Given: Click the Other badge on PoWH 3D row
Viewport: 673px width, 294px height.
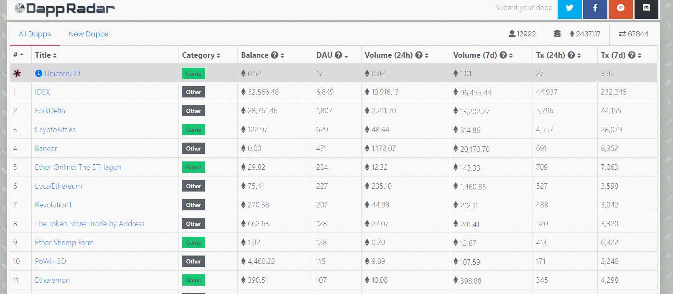Looking at the screenshot, I should coord(194,261).
